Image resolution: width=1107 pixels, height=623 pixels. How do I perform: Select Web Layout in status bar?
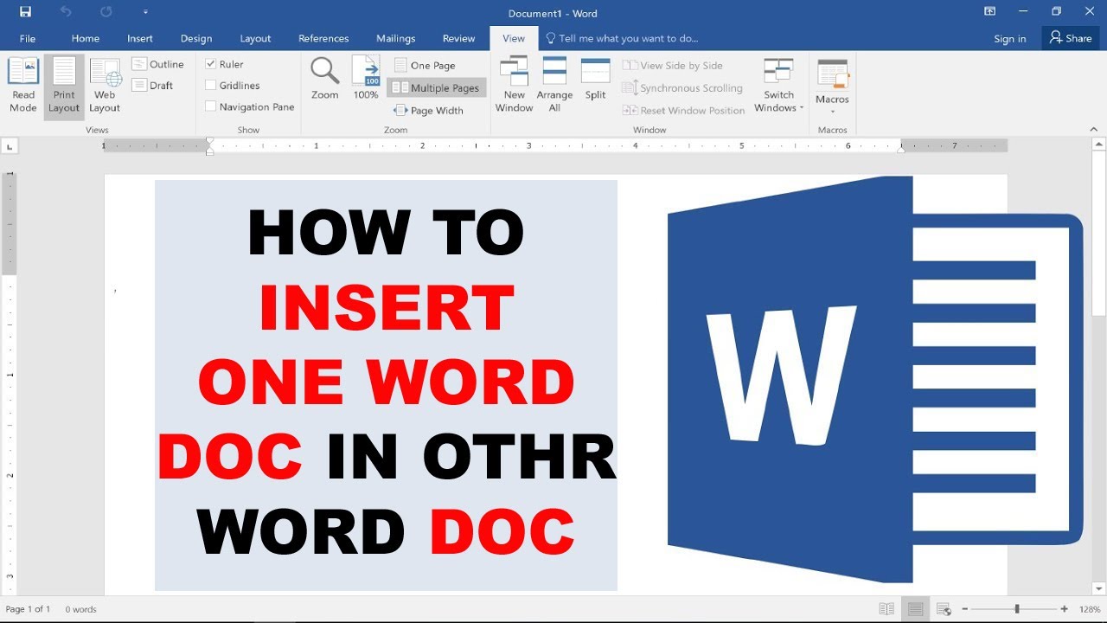[944, 609]
